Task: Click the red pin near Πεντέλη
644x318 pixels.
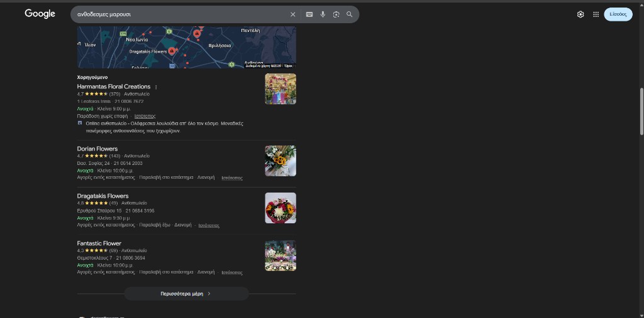Action: 197,33
